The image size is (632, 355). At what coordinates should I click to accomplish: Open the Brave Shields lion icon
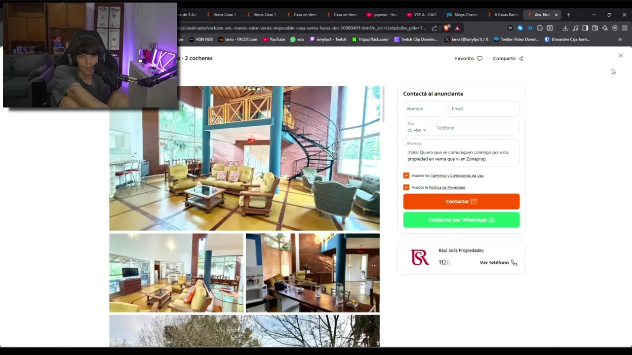click(x=447, y=28)
